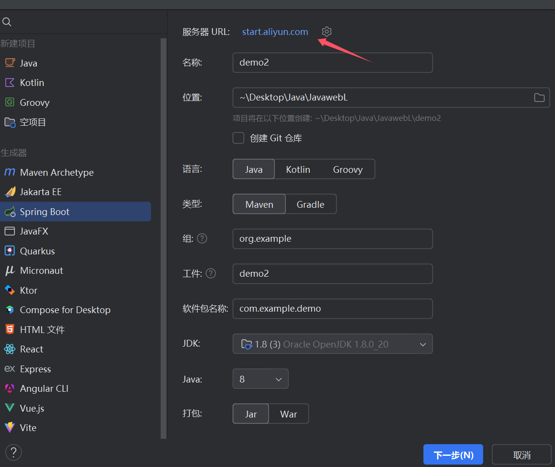Click the Angular CLI logo icon
Viewport: 555px width, 467px height.
[10, 388]
